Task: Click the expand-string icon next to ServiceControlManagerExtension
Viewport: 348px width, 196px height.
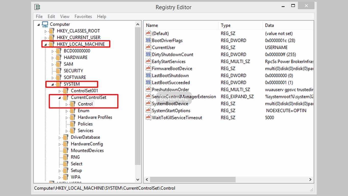Action: click(148, 96)
